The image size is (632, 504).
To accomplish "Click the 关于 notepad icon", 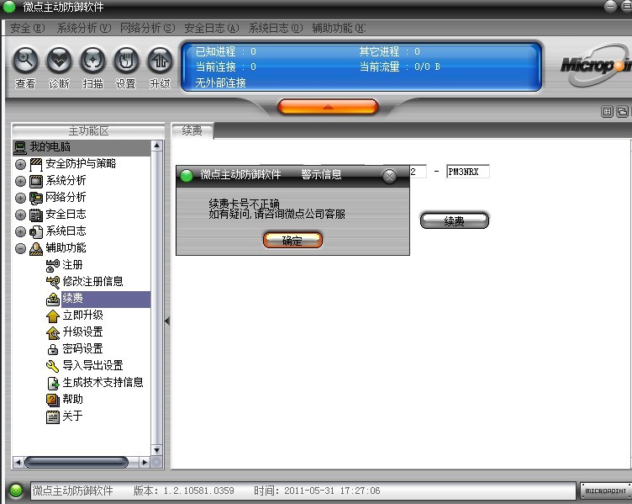I will pos(53,416).
